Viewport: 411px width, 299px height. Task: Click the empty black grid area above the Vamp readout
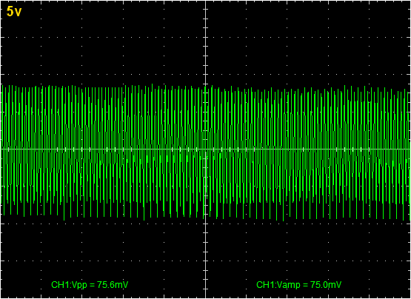click(x=298, y=252)
